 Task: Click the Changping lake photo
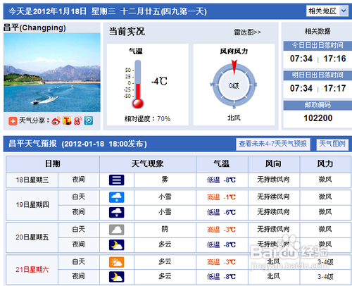[52, 73]
